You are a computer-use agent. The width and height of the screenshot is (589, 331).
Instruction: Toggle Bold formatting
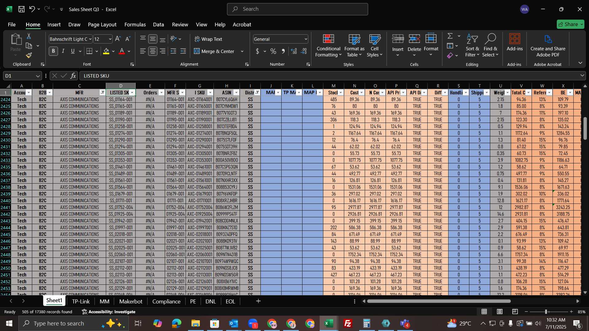coord(53,51)
